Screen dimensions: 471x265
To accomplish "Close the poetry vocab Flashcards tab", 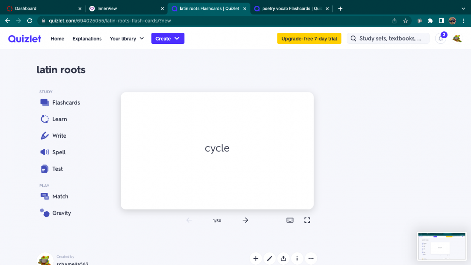I will 327,8.
